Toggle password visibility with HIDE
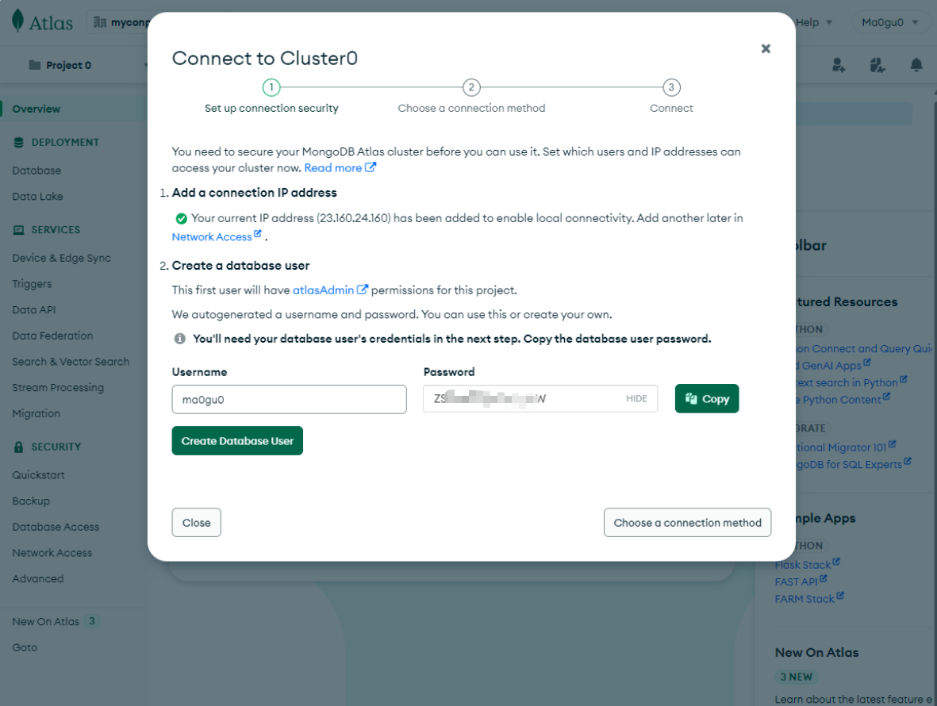The width and height of the screenshot is (937, 706). [x=636, y=398]
